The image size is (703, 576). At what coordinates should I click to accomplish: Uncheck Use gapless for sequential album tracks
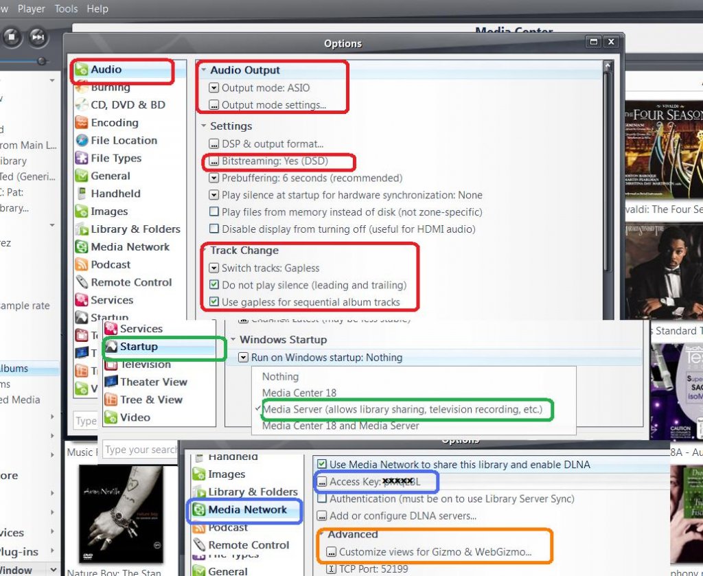[214, 301]
